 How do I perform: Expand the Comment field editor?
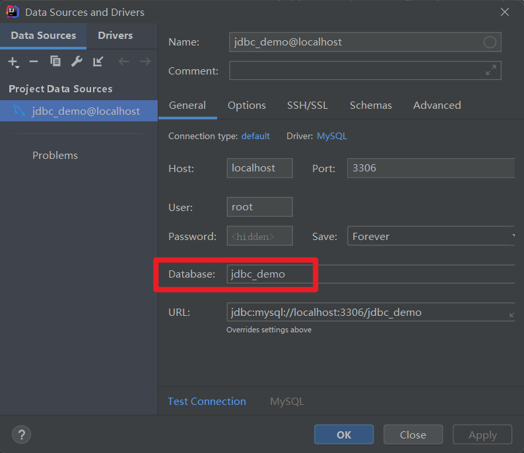[490, 70]
